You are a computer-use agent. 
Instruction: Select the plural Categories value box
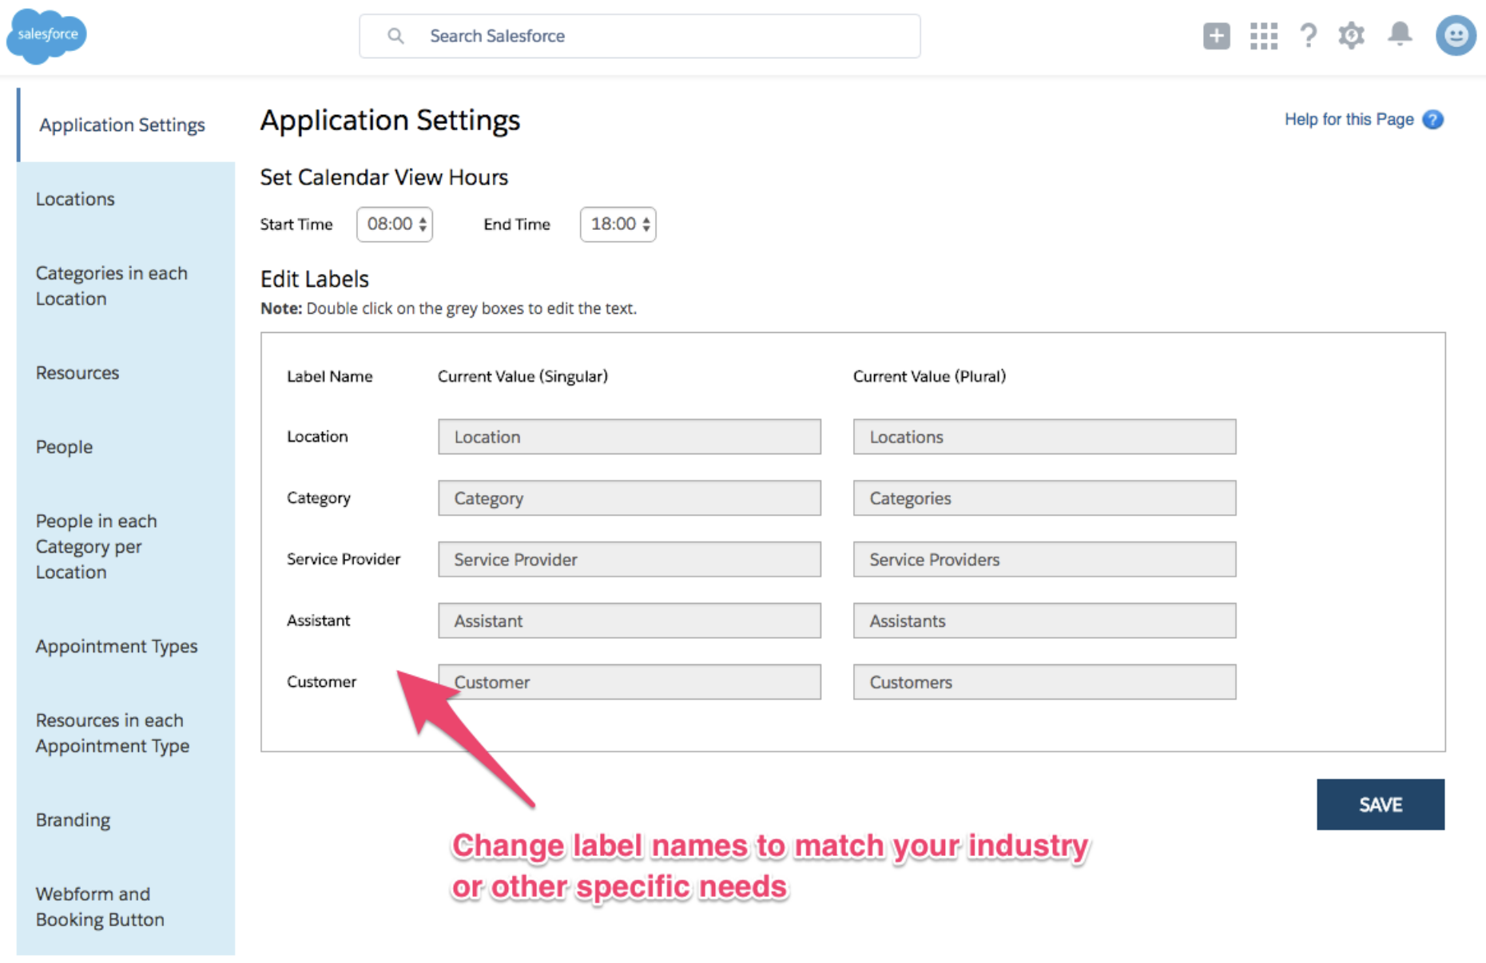(1044, 498)
